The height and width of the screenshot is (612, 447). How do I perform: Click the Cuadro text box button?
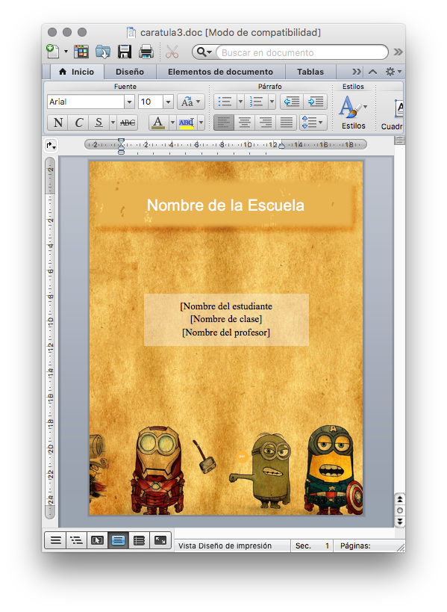tap(393, 113)
